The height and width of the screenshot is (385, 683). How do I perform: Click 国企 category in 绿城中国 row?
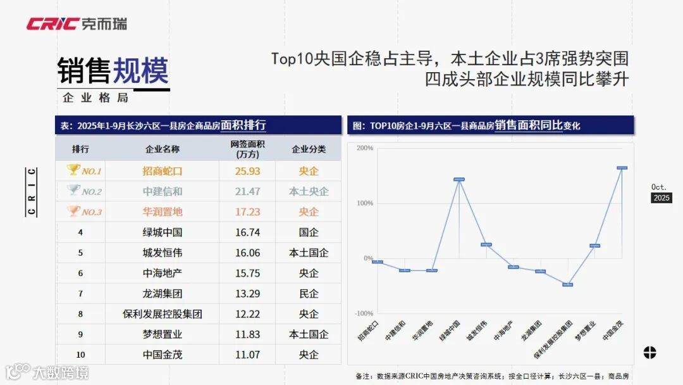309,232
